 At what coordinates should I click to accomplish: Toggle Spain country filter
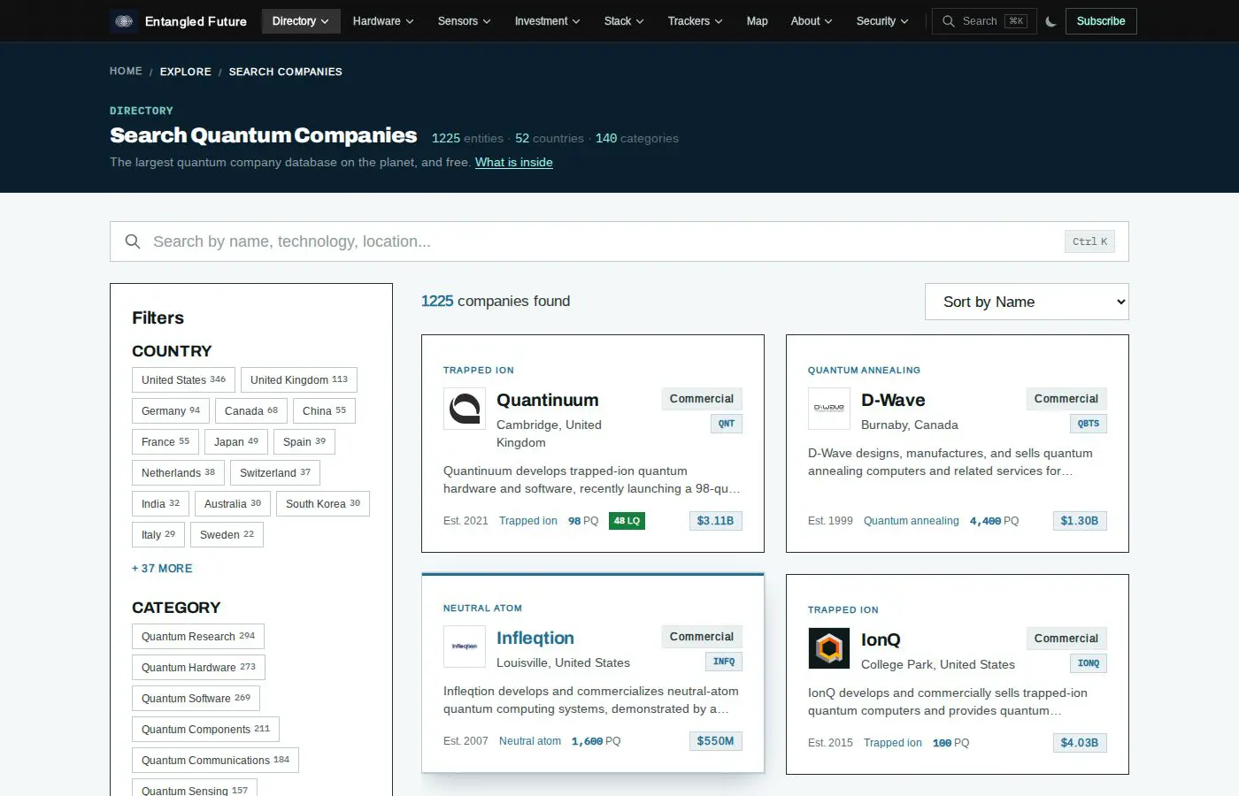click(x=304, y=442)
